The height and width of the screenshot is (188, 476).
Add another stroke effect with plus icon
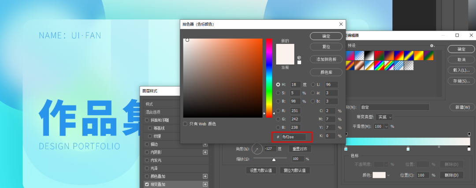tap(205, 145)
